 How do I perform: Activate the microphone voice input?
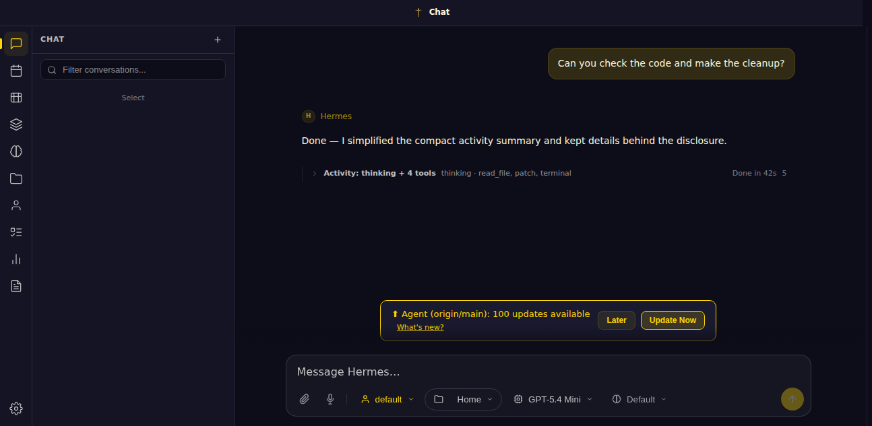point(330,399)
